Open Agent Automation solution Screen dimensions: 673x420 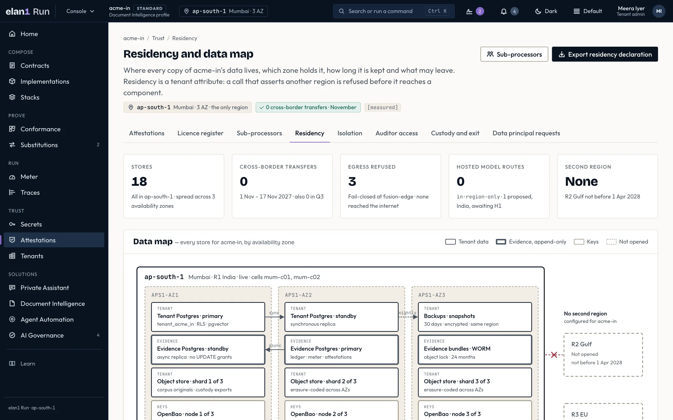click(x=54, y=320)
